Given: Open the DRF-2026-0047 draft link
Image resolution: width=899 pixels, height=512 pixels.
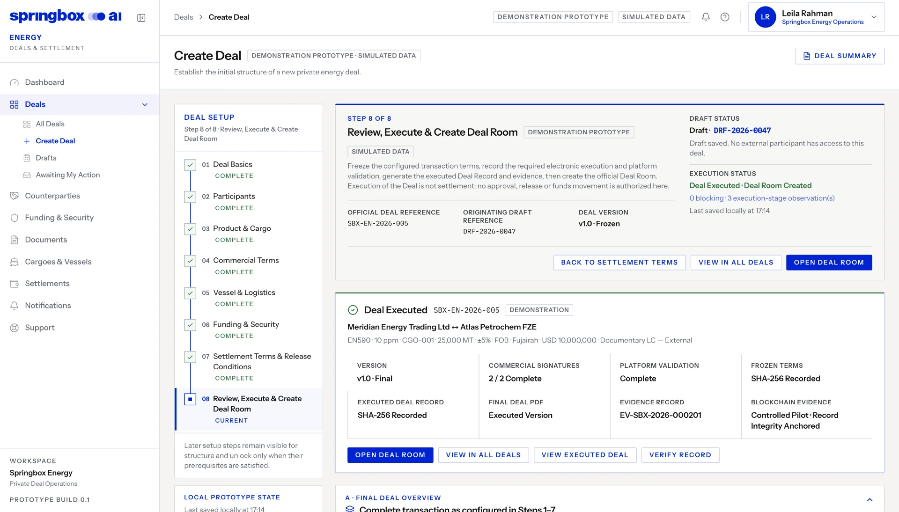Looking at the screenshot, I should (x=742, y=131).
